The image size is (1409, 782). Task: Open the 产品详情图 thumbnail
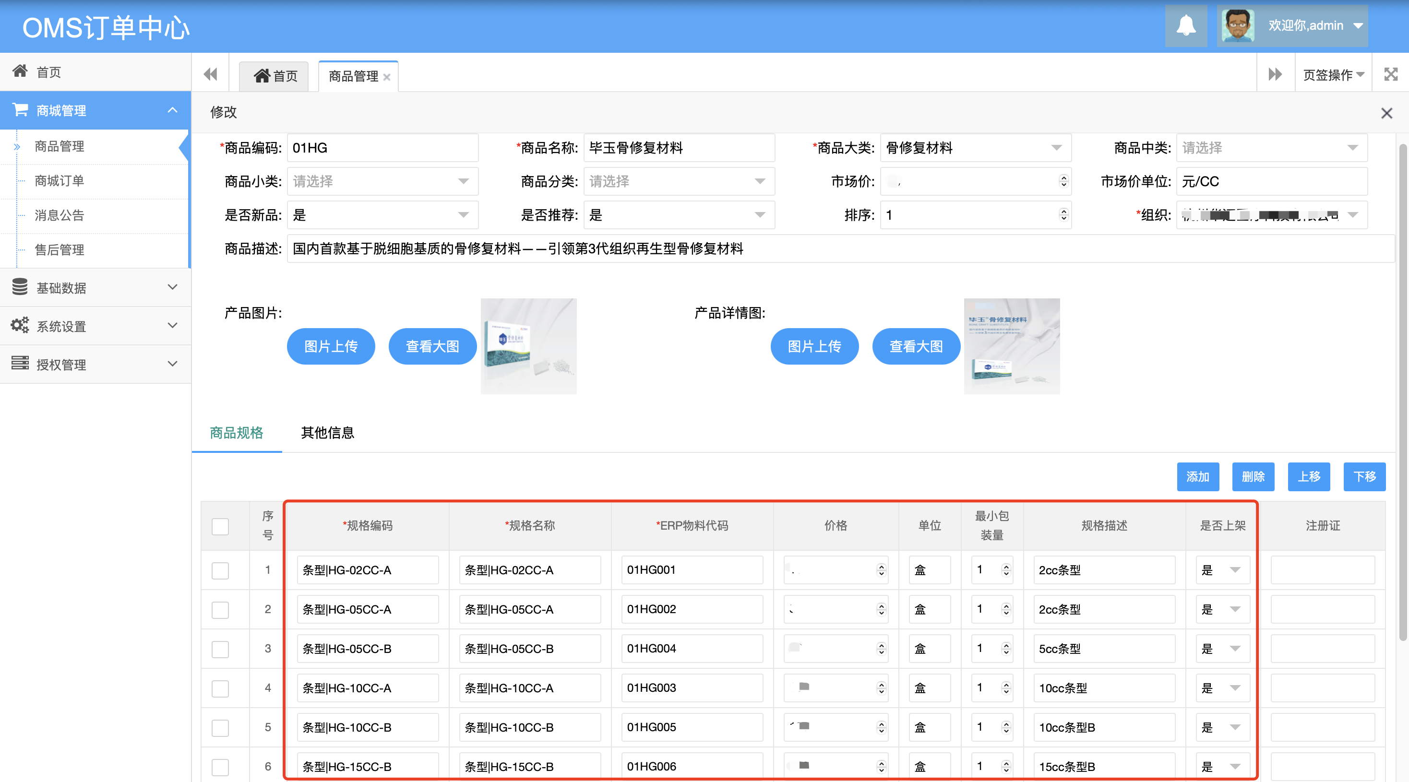coord(1012,346)
